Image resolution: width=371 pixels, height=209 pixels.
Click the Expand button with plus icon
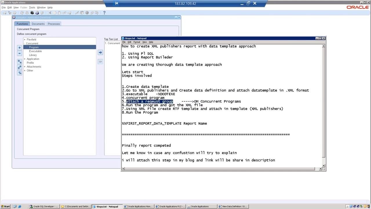(x=19, y=48)
